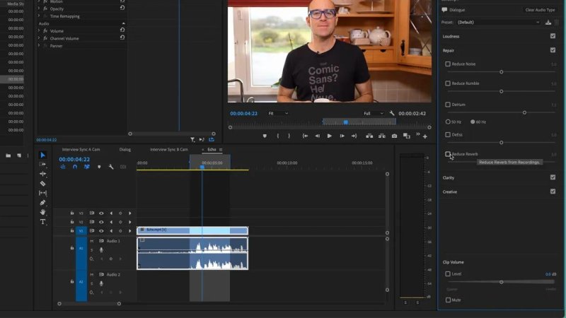Click Mark Out in Program Monitor
Image resolution: width=566 pixels, height=318 pixels.
pyautogui.click(x=289, y=136)
